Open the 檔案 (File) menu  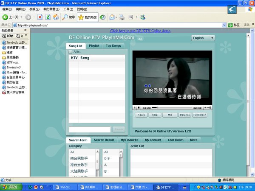7,9
